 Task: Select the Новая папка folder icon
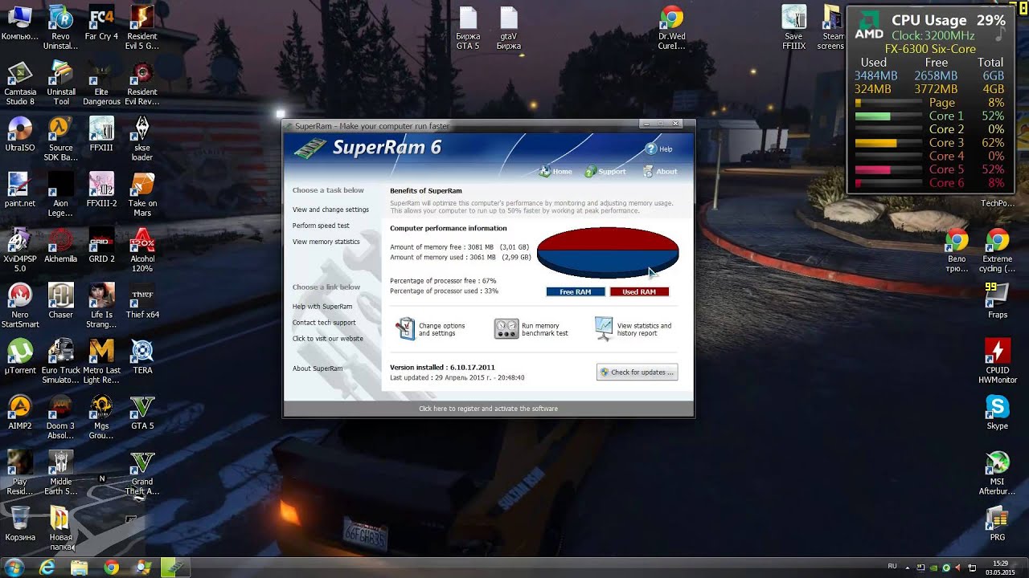tap(60, 527)
